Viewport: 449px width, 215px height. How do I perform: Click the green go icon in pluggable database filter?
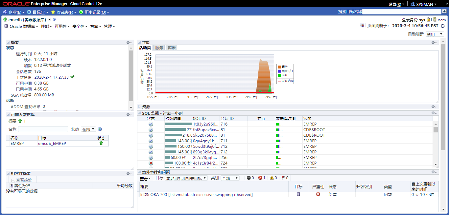100,129
